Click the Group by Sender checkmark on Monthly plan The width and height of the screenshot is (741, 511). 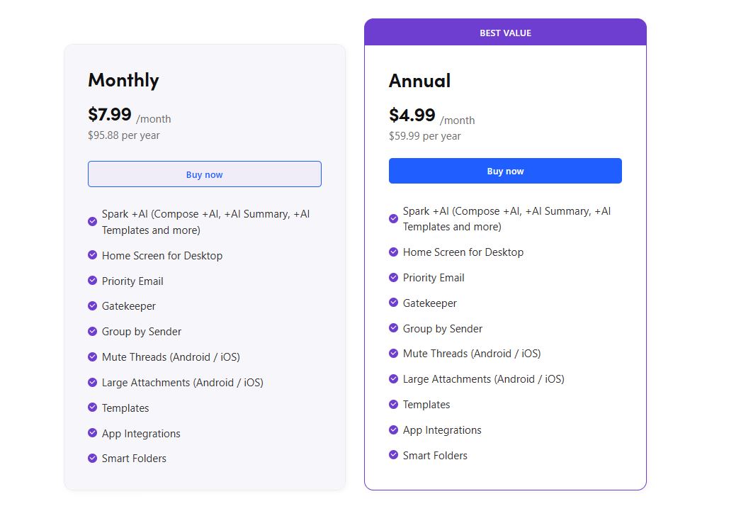92,332
